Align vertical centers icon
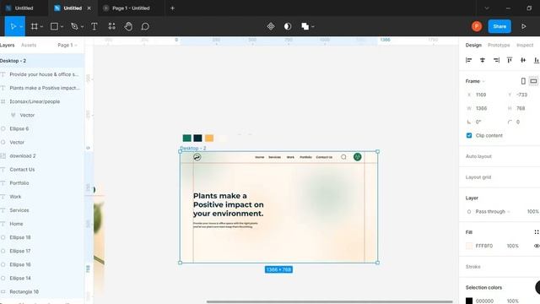This screenshot has width=540, height=304. coord(523,60)
